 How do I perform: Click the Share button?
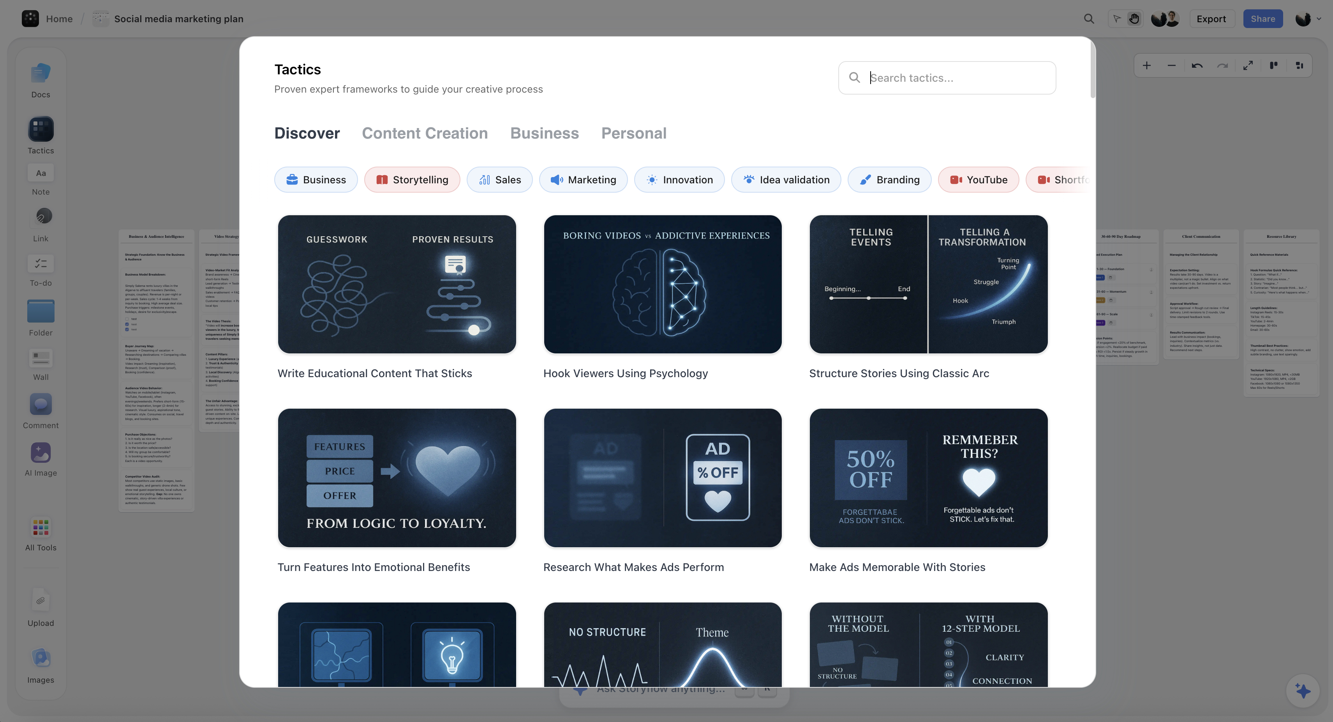pyautogui.click(x=1262, y=18)
